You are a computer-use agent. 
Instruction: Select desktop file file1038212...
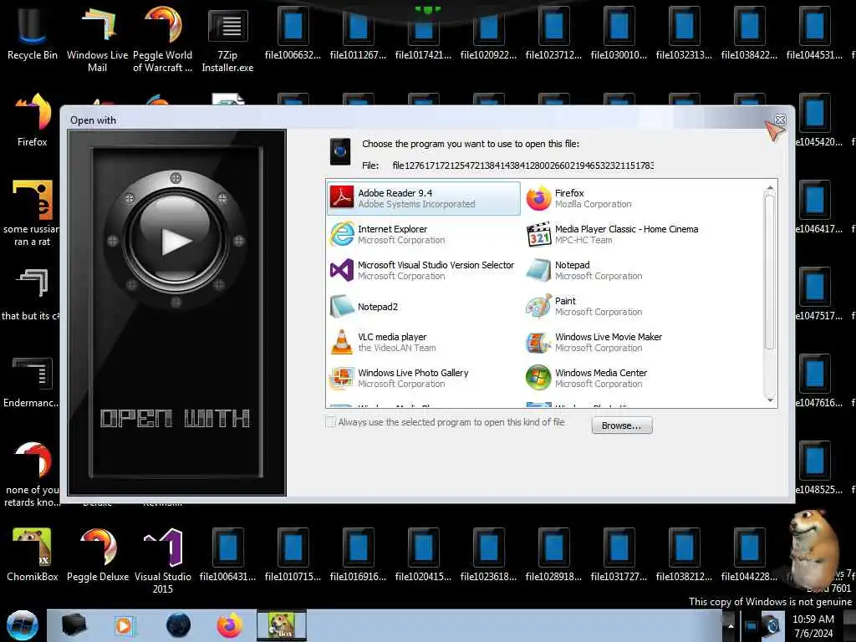click(x=684, y=555)
